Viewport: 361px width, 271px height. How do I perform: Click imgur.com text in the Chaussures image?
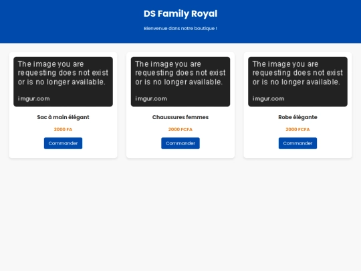[x=151, y=98]
